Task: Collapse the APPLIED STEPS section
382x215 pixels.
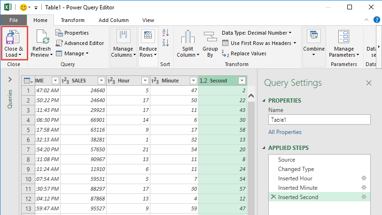Action: pos(264,148)
